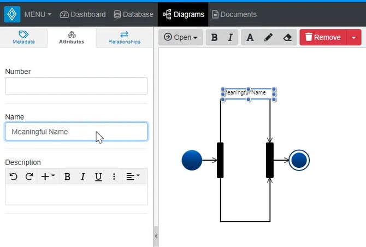The image size is (366, 247).
Task: Open more options vertical dots in Description
Action: (114, 177)
